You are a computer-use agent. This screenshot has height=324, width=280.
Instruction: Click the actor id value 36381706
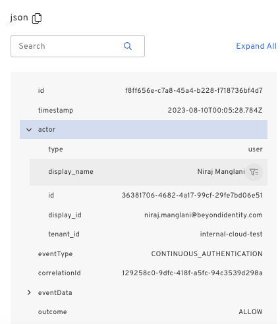point(192,195)
